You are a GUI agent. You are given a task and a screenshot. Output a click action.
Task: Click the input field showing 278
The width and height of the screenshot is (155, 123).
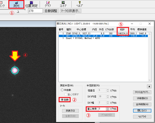[35, 11]
